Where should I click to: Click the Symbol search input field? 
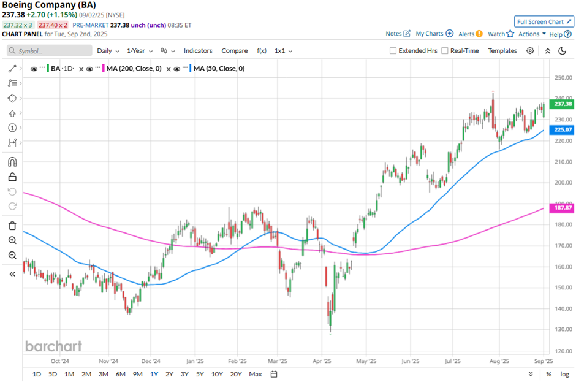49,51
